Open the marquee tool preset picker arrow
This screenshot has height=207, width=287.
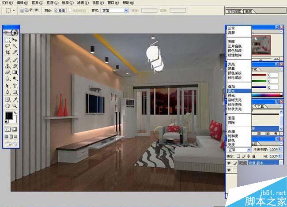click(x=14, y=11)
